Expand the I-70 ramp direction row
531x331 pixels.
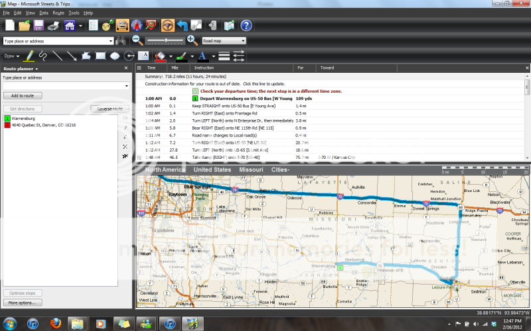139,158
